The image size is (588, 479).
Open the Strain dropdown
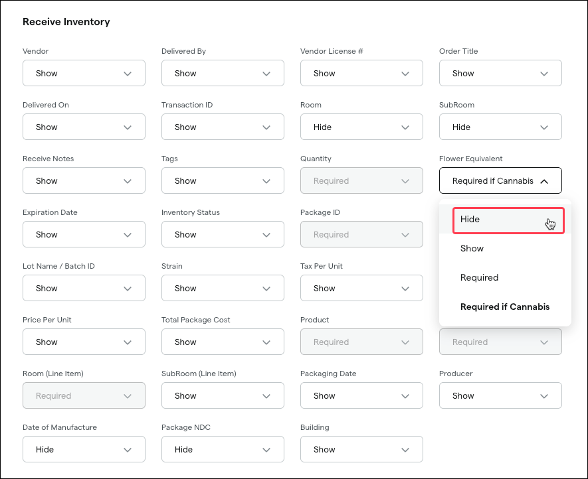click(x=223, y=288)
